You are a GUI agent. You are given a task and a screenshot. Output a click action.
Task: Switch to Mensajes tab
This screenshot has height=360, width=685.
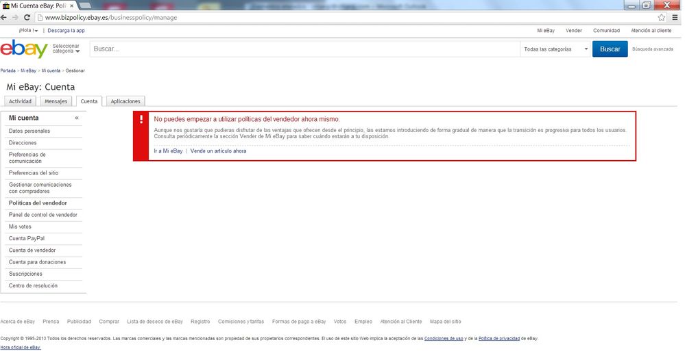click(56, 101)
